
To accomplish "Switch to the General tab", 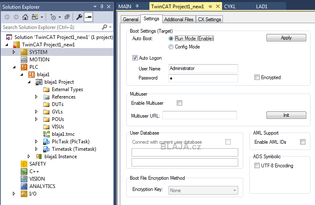I will [x=131, y=19].
